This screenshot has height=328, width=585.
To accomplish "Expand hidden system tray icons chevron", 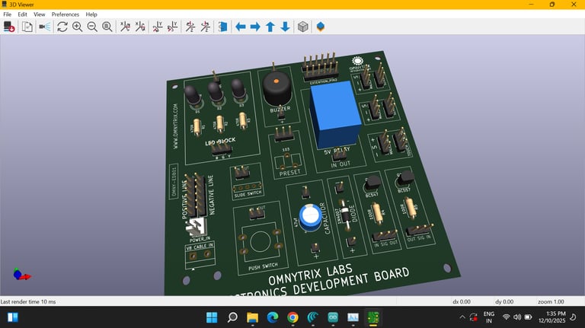I will [x=462, y=317].
